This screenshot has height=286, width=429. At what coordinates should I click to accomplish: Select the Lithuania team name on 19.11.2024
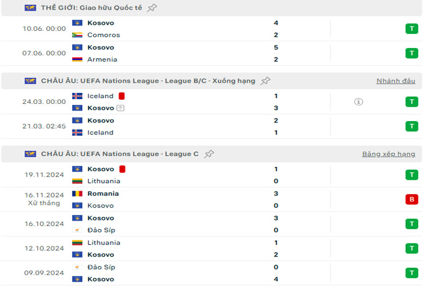coord(103,181)
